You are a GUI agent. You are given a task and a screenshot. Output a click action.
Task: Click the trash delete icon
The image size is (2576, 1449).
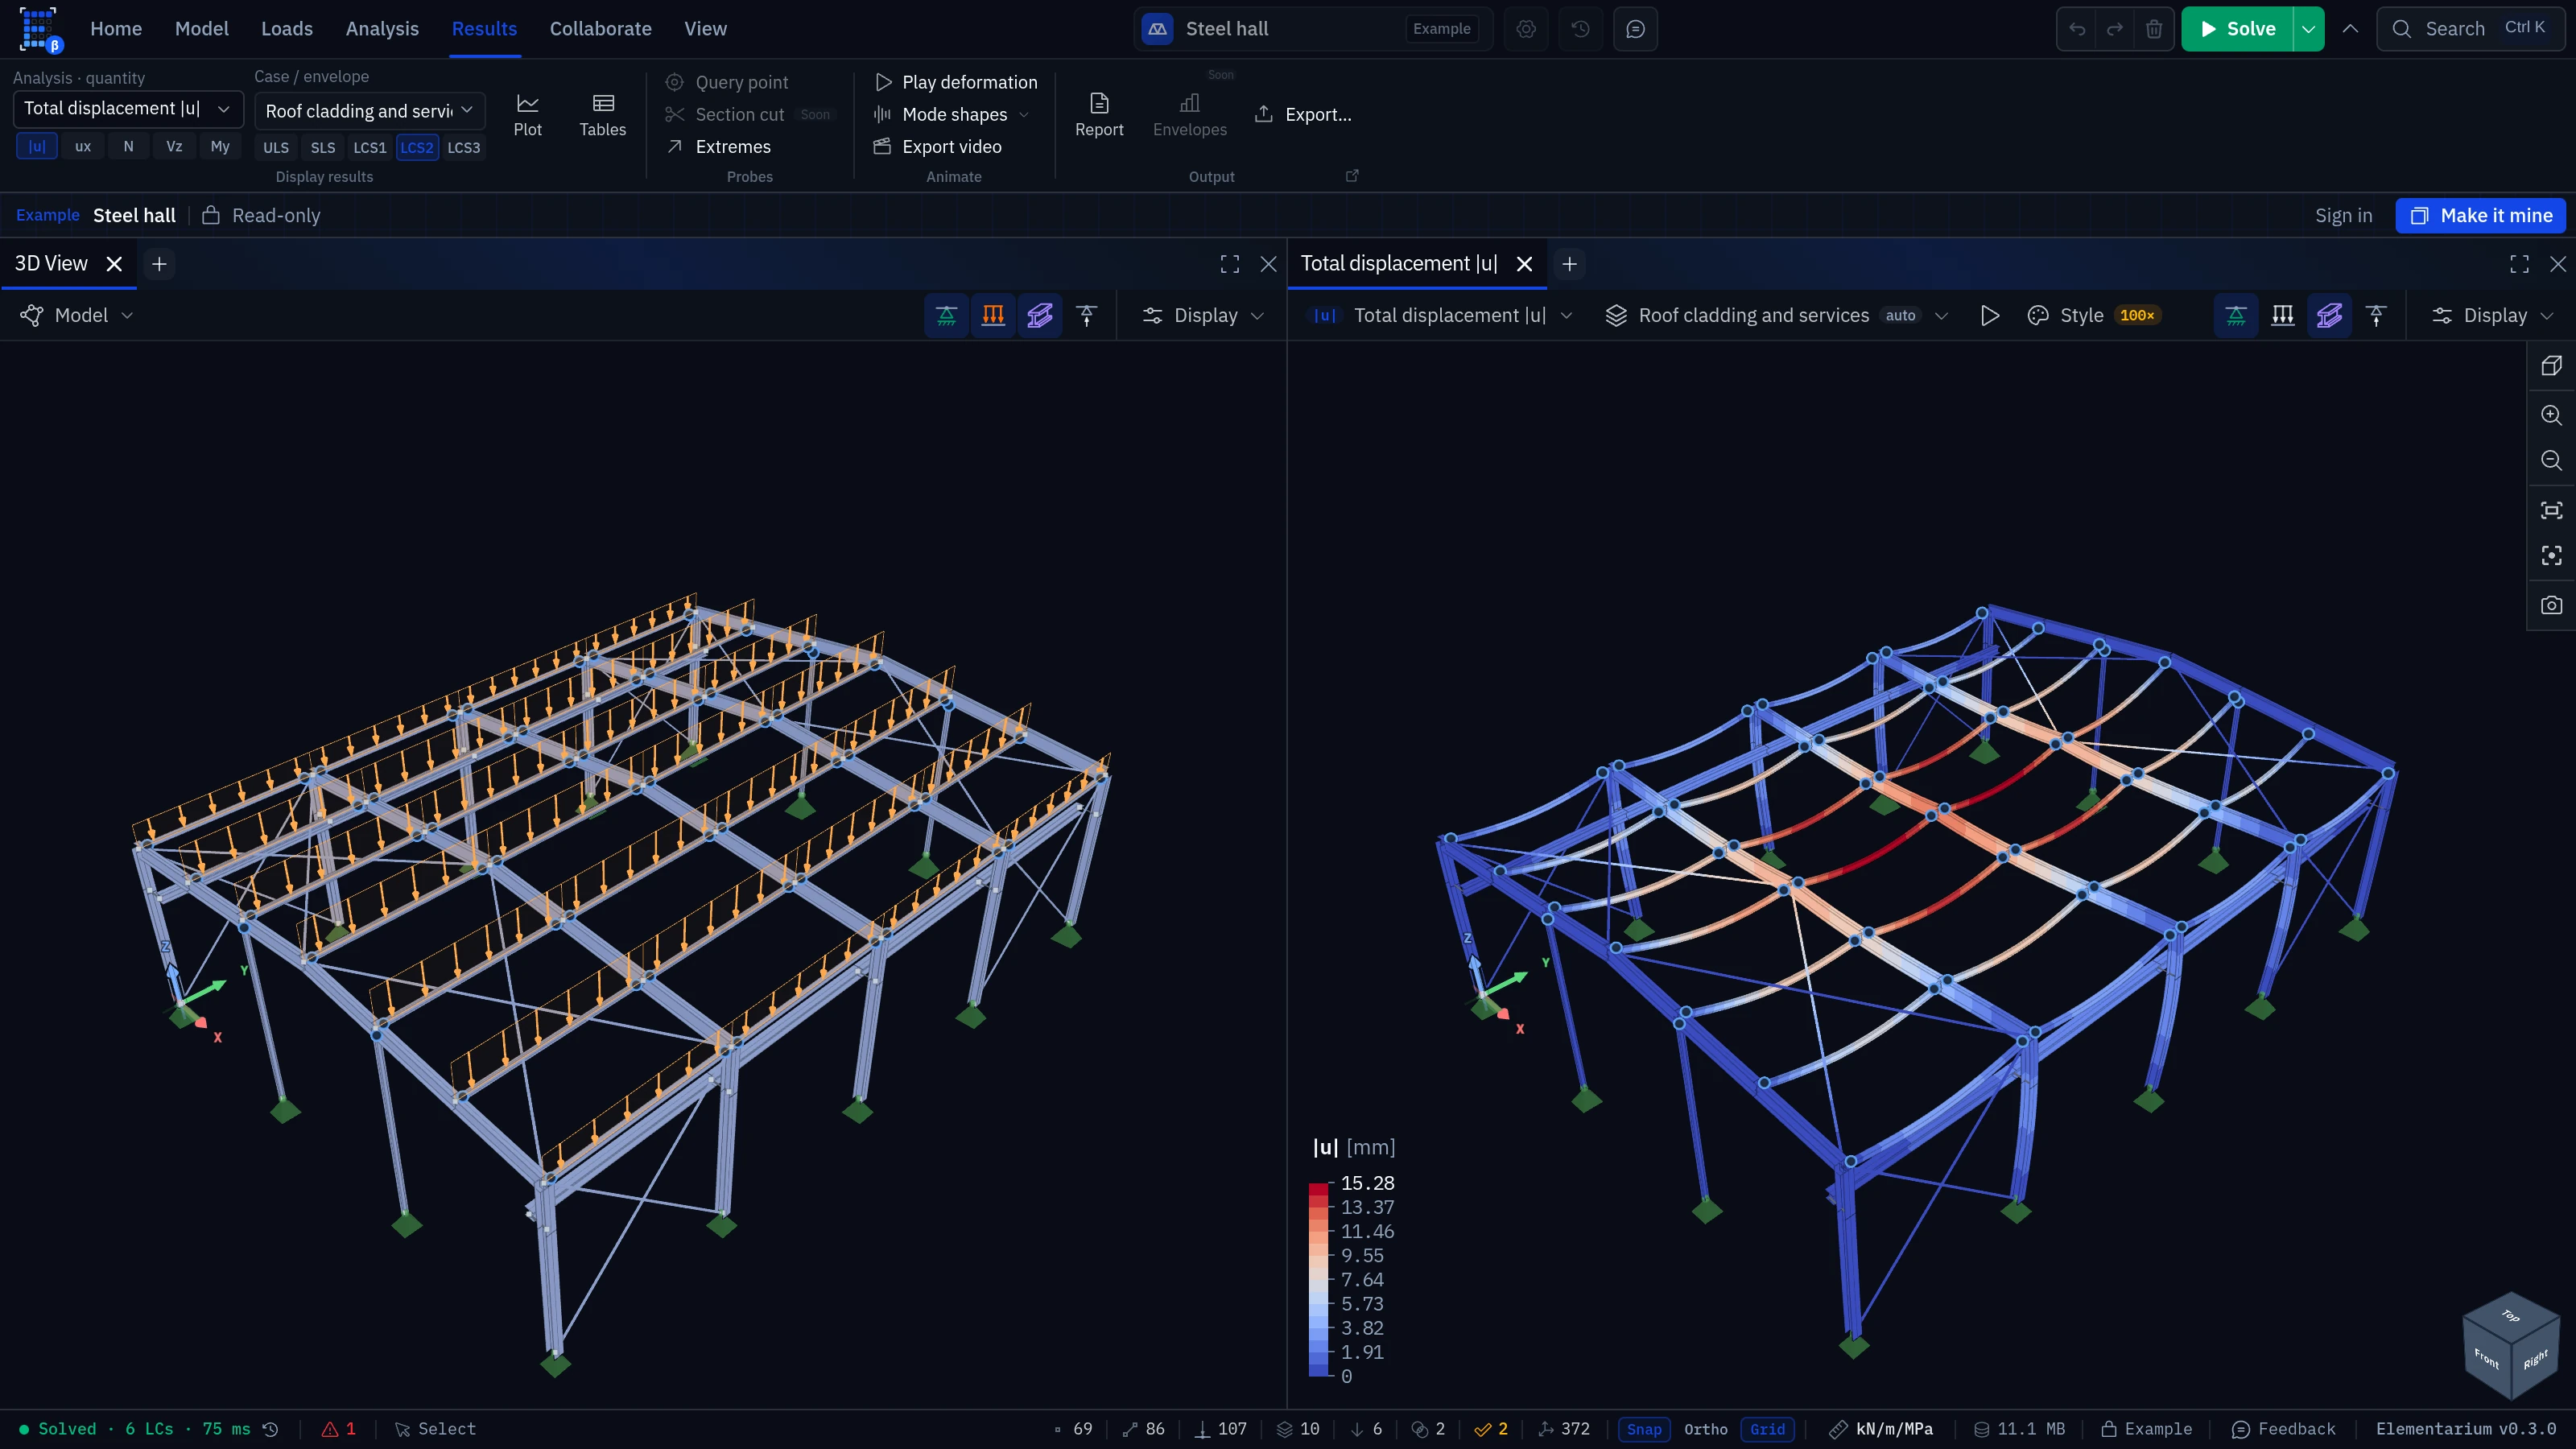[2154, 29]
